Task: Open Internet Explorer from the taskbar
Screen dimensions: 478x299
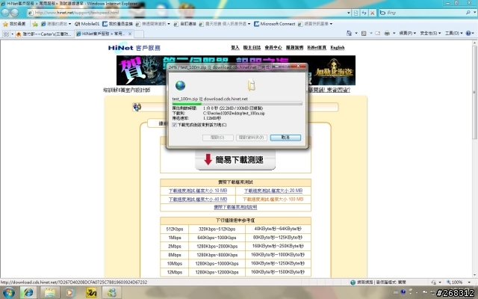Action: (28, 292)
